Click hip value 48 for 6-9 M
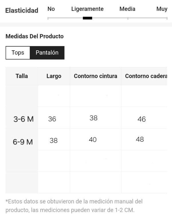 (x=140, y=139)
